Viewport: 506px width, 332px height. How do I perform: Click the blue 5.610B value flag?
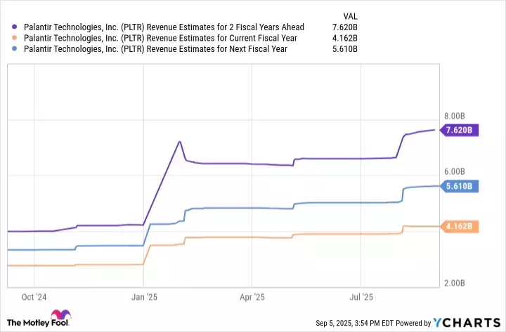pos(459,186)
